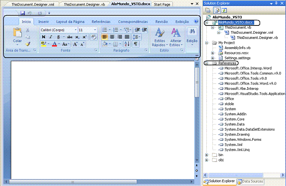Image resolution: width=286 pixels, height=186 pixels.
Task: Click the increase indent icon
Action: [x=144, y=30]
